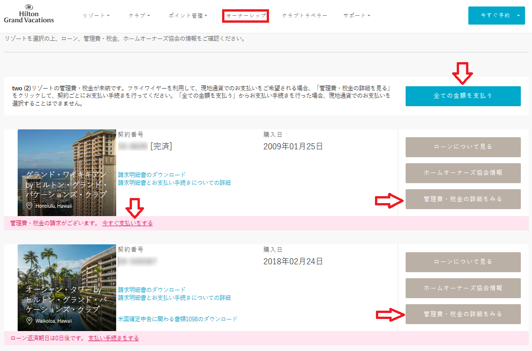Click the location pin beside Honolulu, Hawaii
Image resolution: width=532 pixels, height=351 pixels.
(30, 206)
